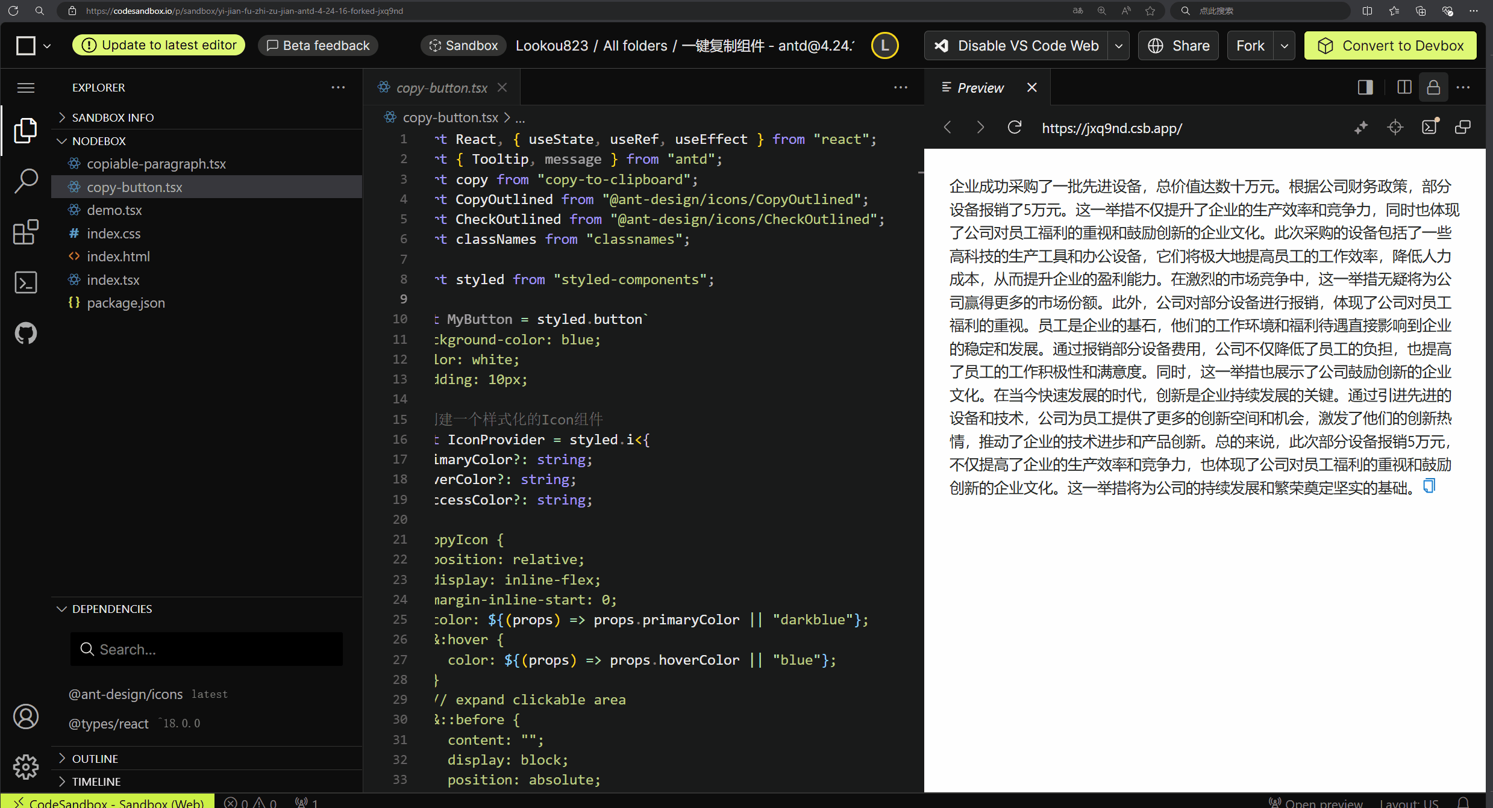Open the Extensions view icon

(26, 232)
